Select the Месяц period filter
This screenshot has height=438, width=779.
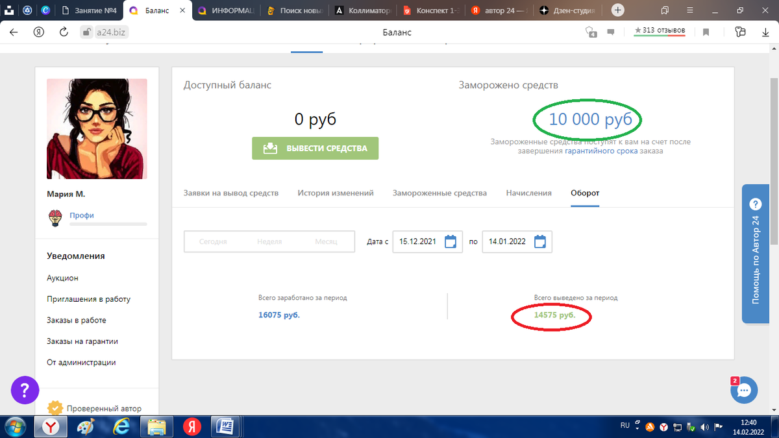pos(326,241)
